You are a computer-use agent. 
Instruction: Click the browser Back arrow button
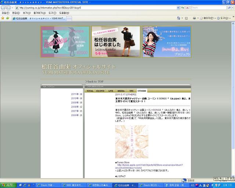(x=3, y=8)
